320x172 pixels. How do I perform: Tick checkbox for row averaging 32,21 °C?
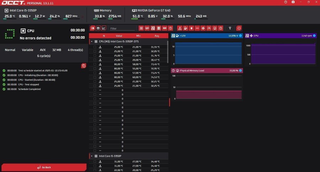pos(95,81)
